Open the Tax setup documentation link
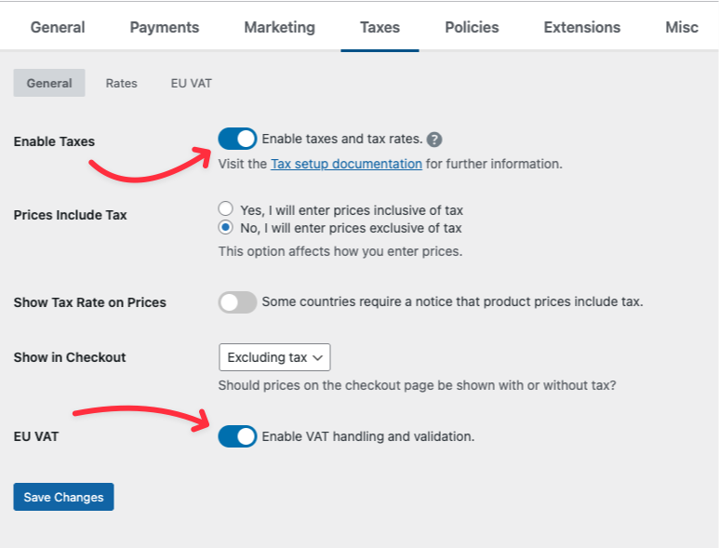Screen dimensions: 719x548 [x=346, y=164]
